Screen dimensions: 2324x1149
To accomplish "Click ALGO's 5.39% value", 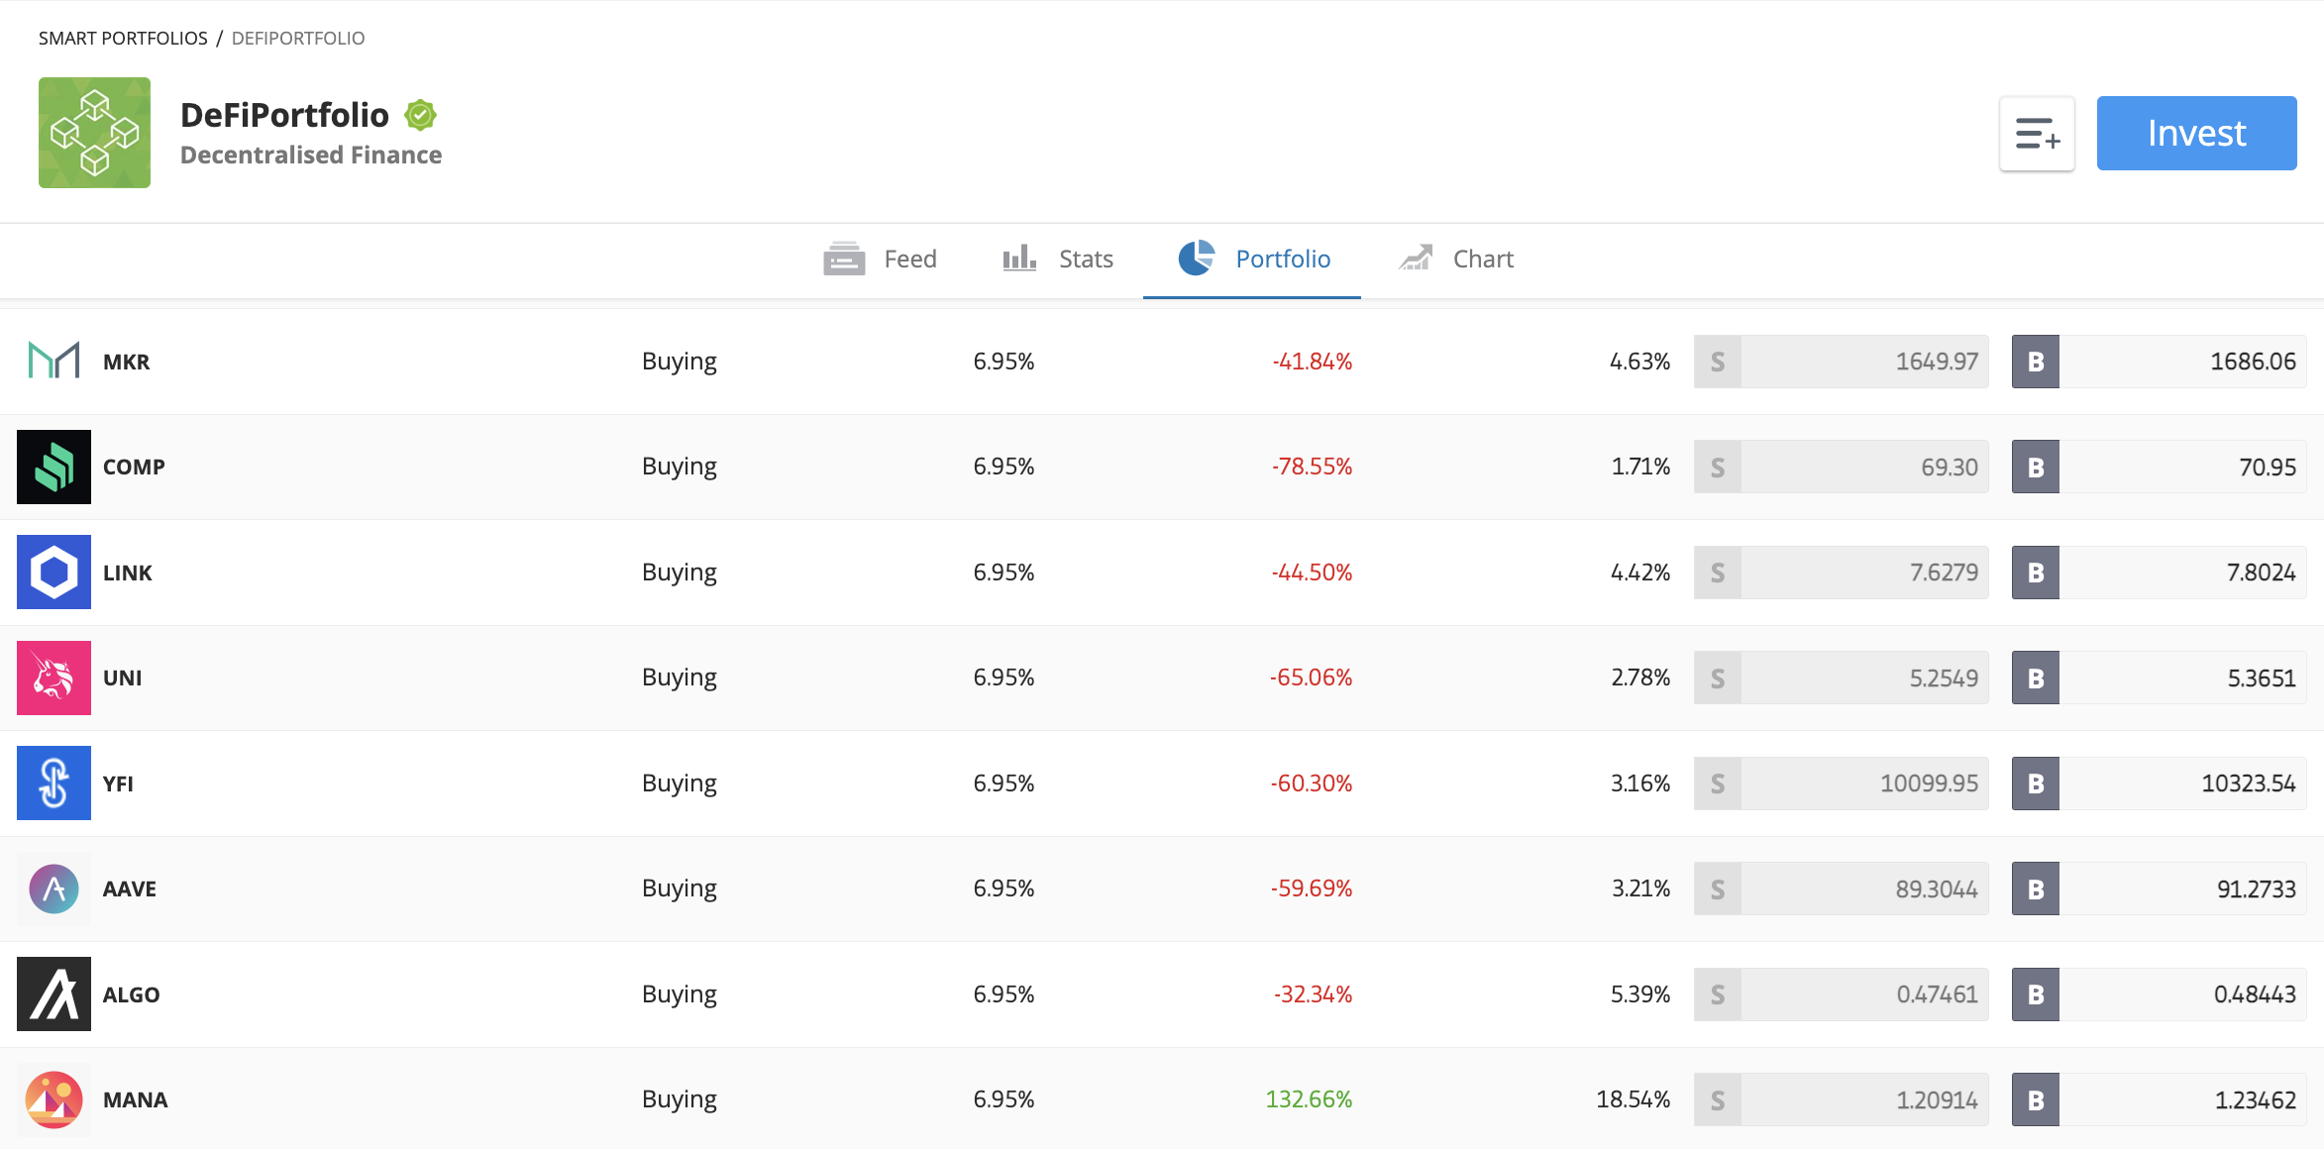I will point(1639,994).
